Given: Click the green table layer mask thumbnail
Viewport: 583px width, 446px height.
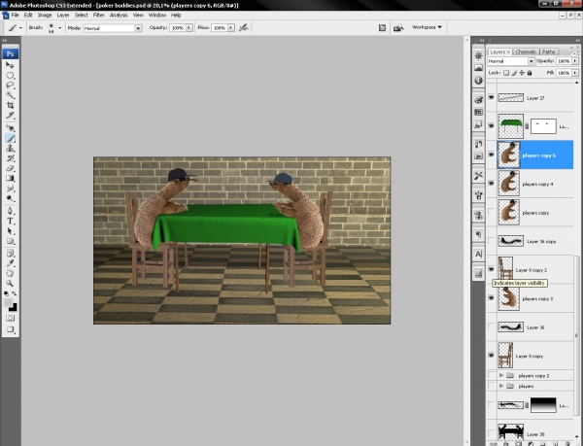Looking at the screenshot, I should pos(543,126).
